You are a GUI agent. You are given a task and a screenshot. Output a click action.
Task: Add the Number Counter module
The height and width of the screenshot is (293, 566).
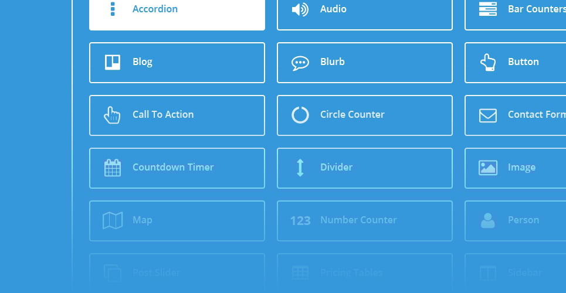tap(365, 221)
